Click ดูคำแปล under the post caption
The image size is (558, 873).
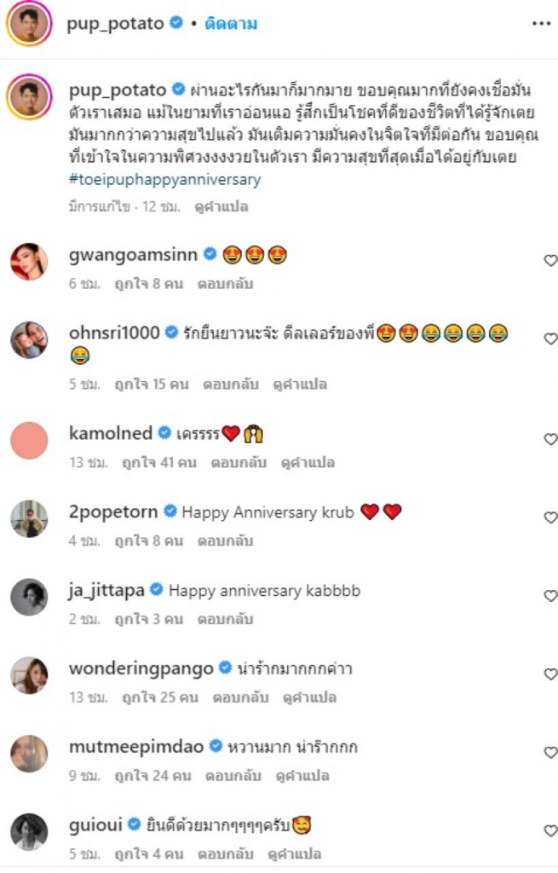[x=219, y=206]
